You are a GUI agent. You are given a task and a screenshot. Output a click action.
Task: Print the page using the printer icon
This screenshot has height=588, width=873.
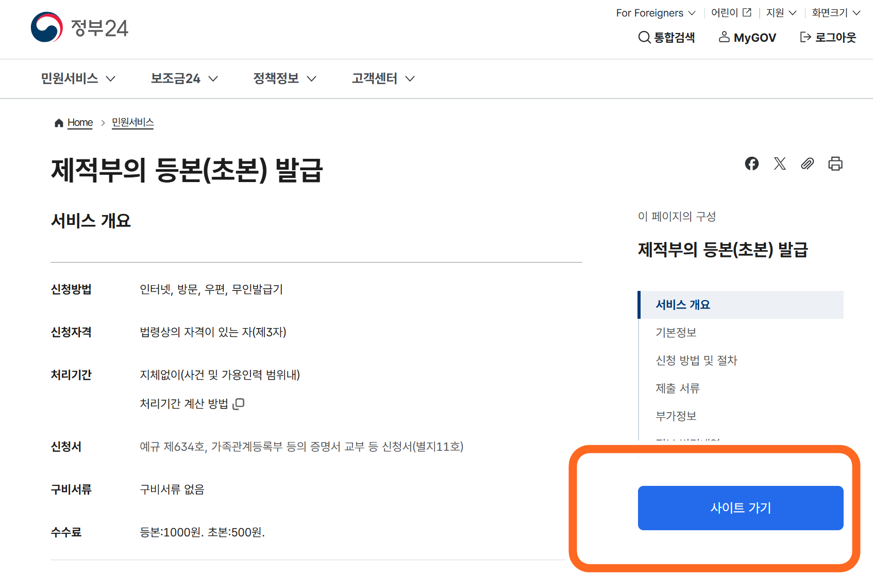pyautogui.click(x=835, y=164)
